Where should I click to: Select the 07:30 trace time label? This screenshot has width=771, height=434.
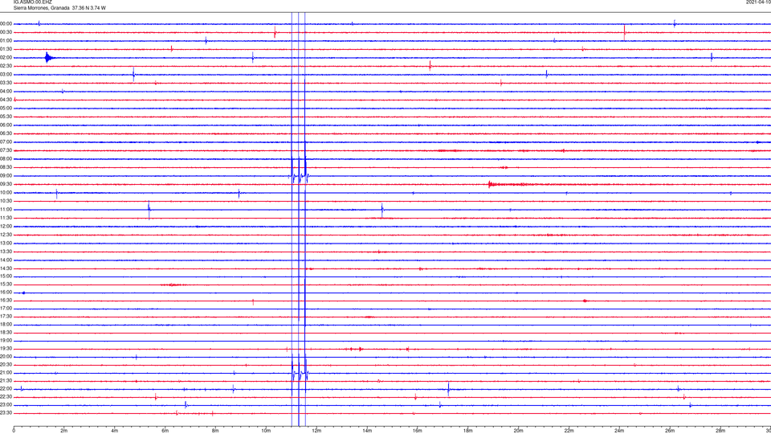pos(6,150)
